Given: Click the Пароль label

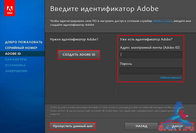Looking at the screenshot, I should pos(126,64).
